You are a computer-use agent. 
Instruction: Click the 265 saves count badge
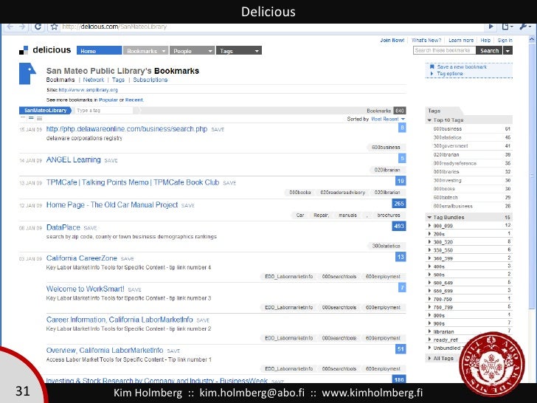point(399,204)
